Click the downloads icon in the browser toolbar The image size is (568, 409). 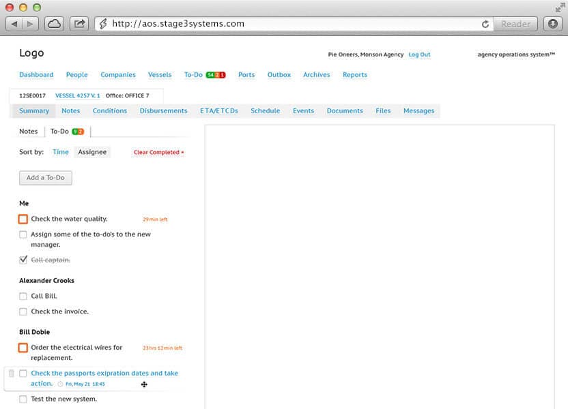[552, 24]
